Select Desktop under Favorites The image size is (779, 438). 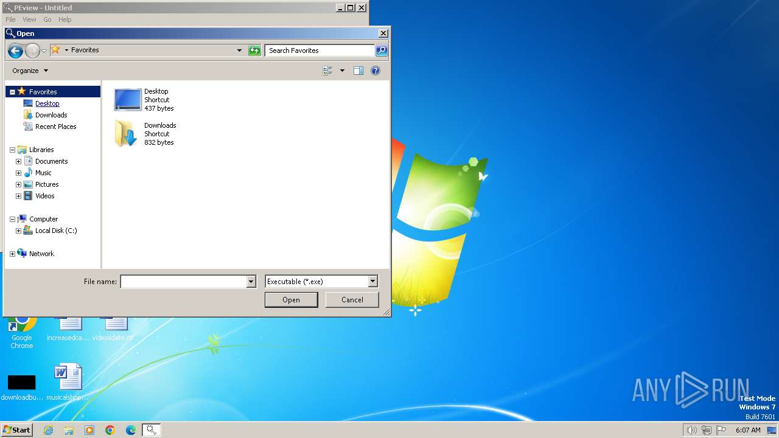47,103
